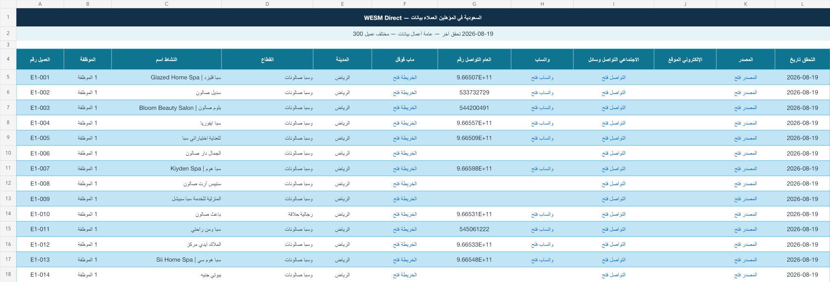
Task: Select the city cell in row E1-012
Action: [x=342, y=245]
